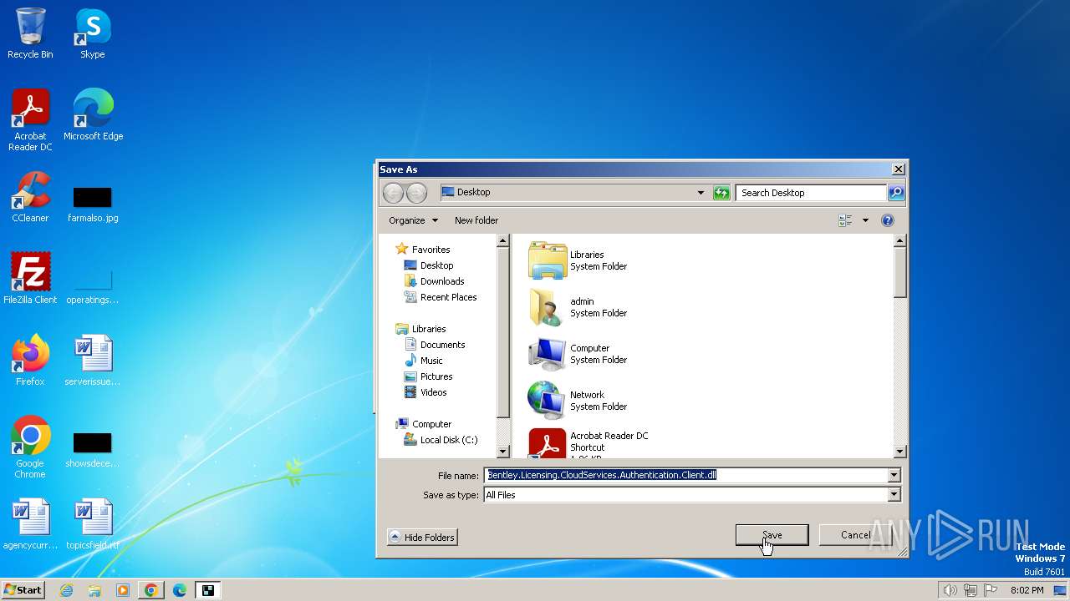Select the Network system folder item
The width and height of the screenshot is (1070, 601).
click(577, 401)
